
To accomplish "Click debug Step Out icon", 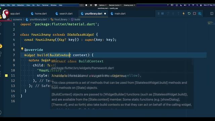I will pos(178,13).
